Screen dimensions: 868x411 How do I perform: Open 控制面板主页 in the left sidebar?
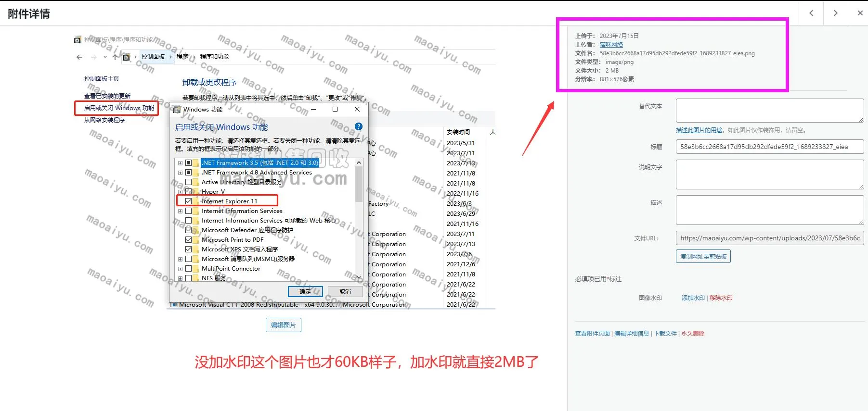click(x=102, y=79)
